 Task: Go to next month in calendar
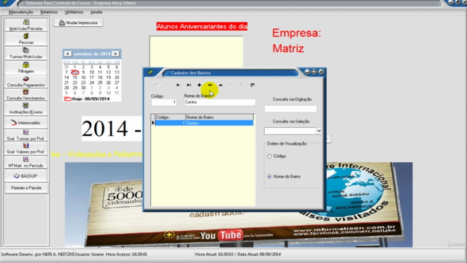tap(115, 53)
